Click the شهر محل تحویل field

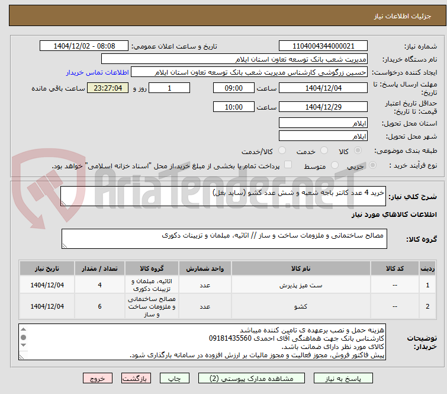click(323, 136)
